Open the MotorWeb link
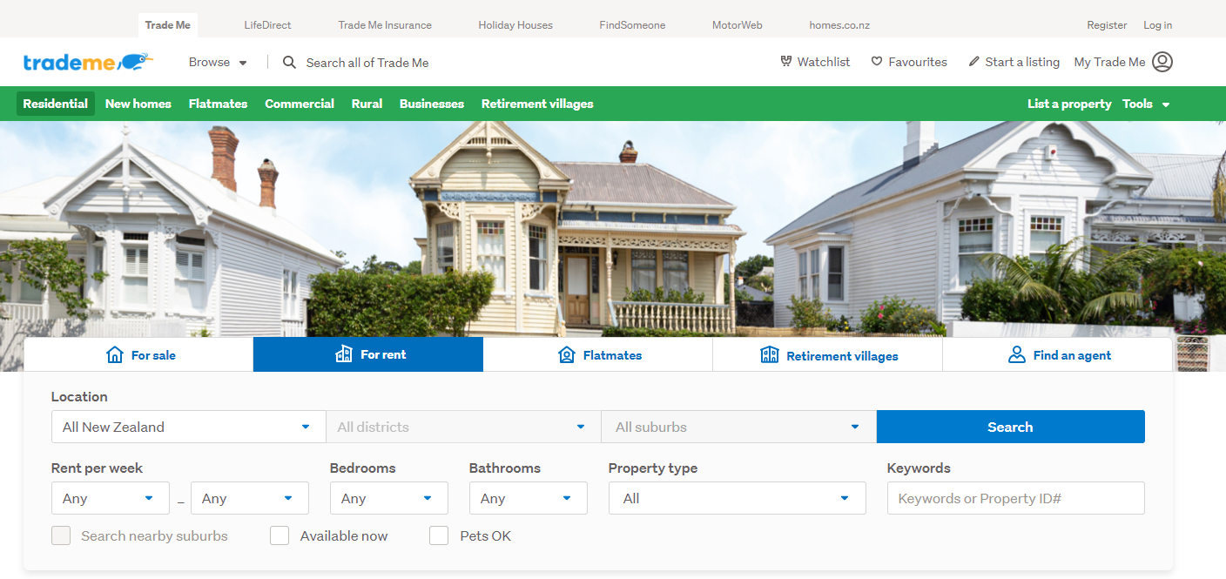The height and width of the screenshot is (579, 1226). coord(737,25)
